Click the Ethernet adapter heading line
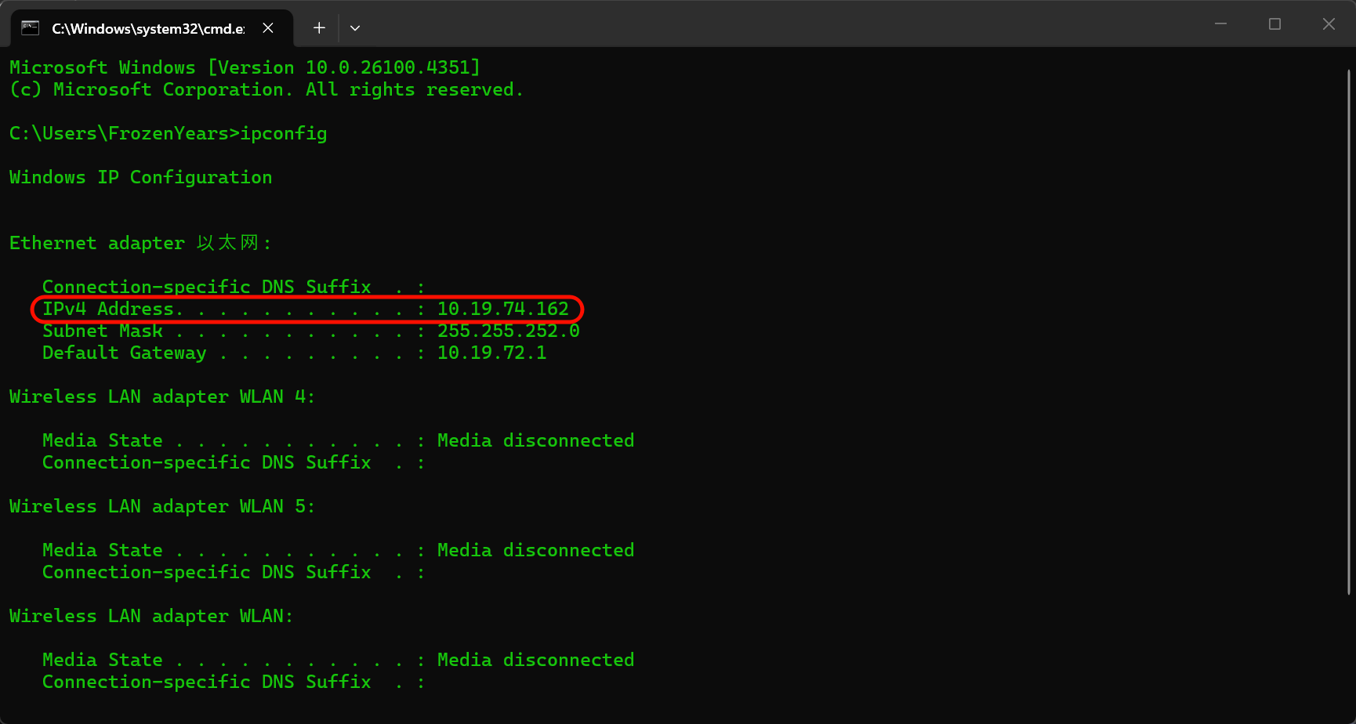The width and height of the screenshot is (1356, 724). point(140,244)
